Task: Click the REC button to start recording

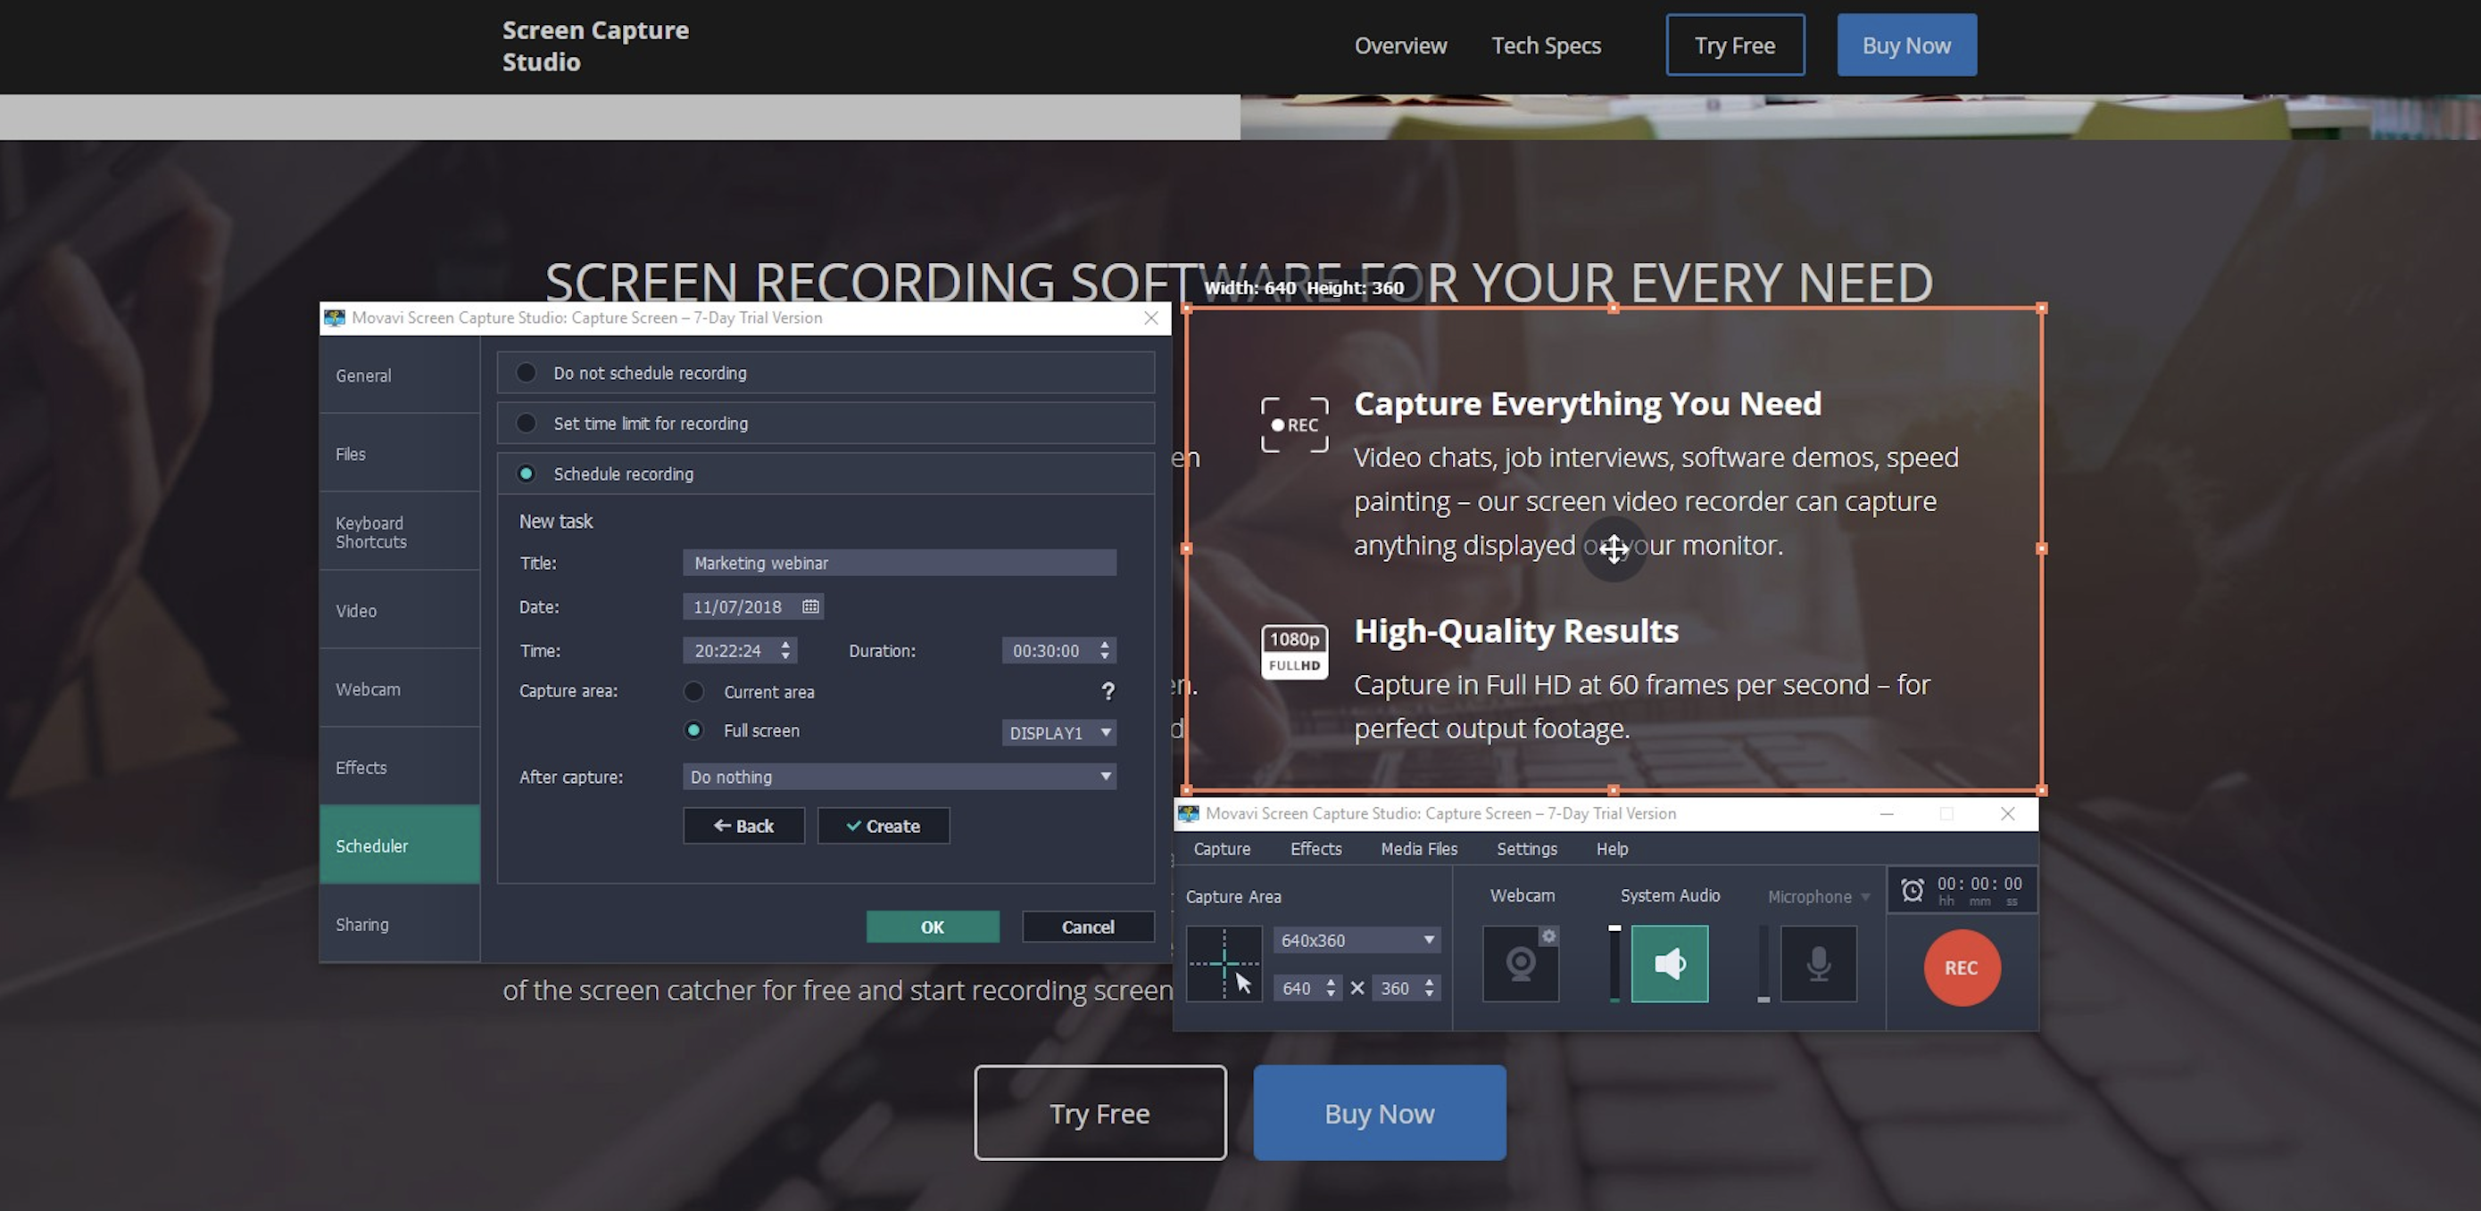Action: click(1961, 966)
